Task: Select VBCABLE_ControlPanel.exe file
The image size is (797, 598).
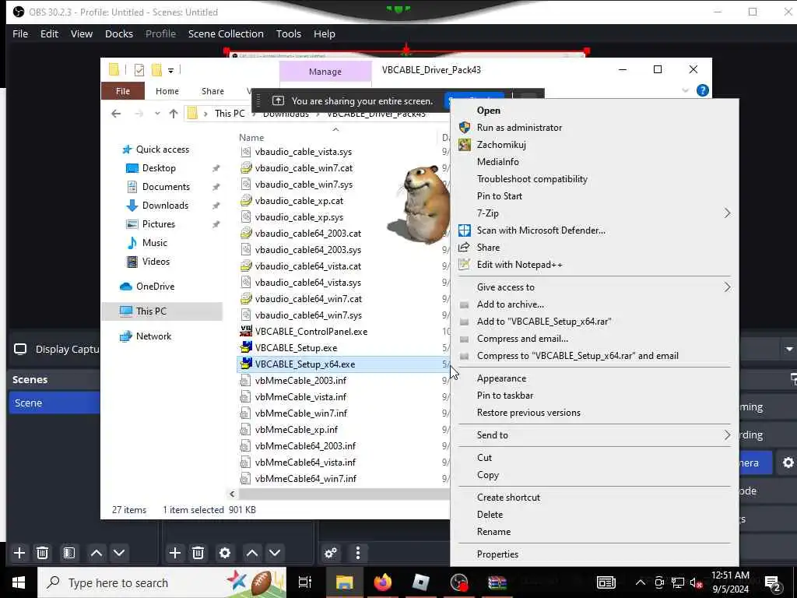Action: point(311,332)
